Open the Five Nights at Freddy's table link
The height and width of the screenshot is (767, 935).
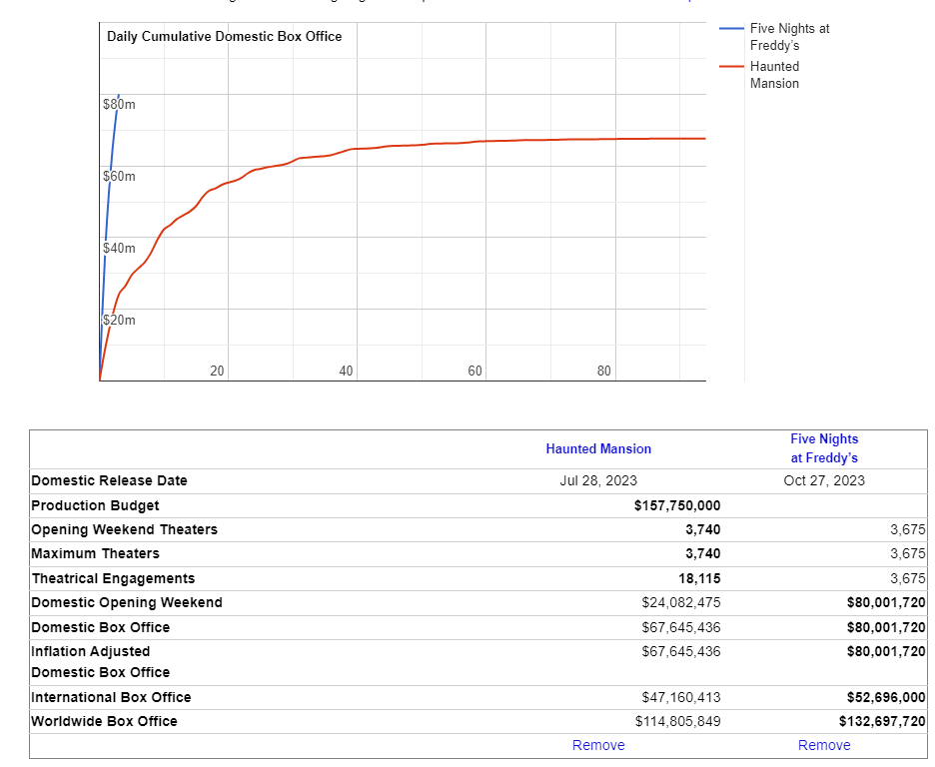click(823, 448)
